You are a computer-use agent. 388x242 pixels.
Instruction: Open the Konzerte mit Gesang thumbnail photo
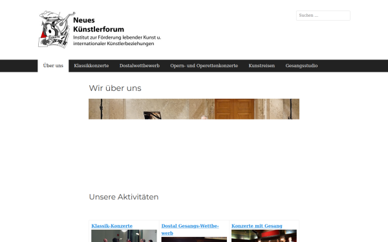pos(264,236)
